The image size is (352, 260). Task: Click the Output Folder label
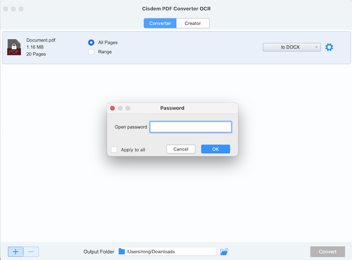pos(99,251)
